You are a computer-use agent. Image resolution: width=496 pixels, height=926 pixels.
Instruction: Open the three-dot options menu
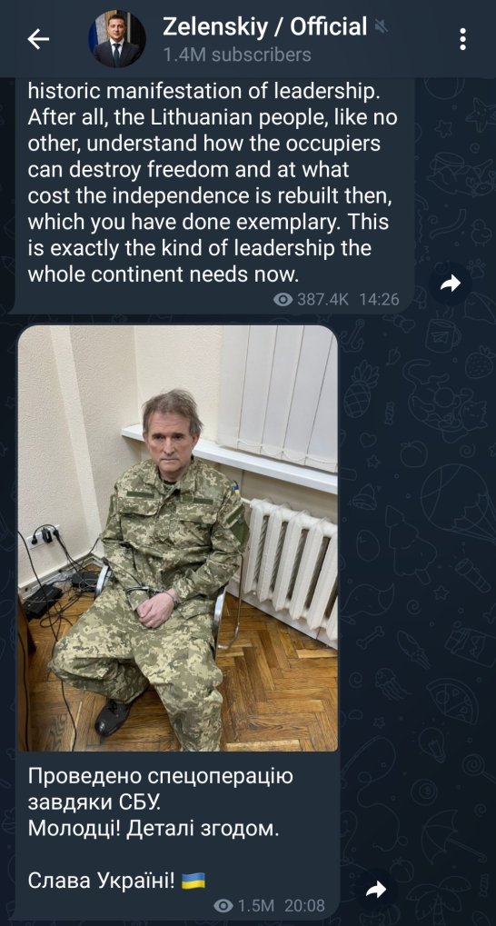[x=463, y=39]
